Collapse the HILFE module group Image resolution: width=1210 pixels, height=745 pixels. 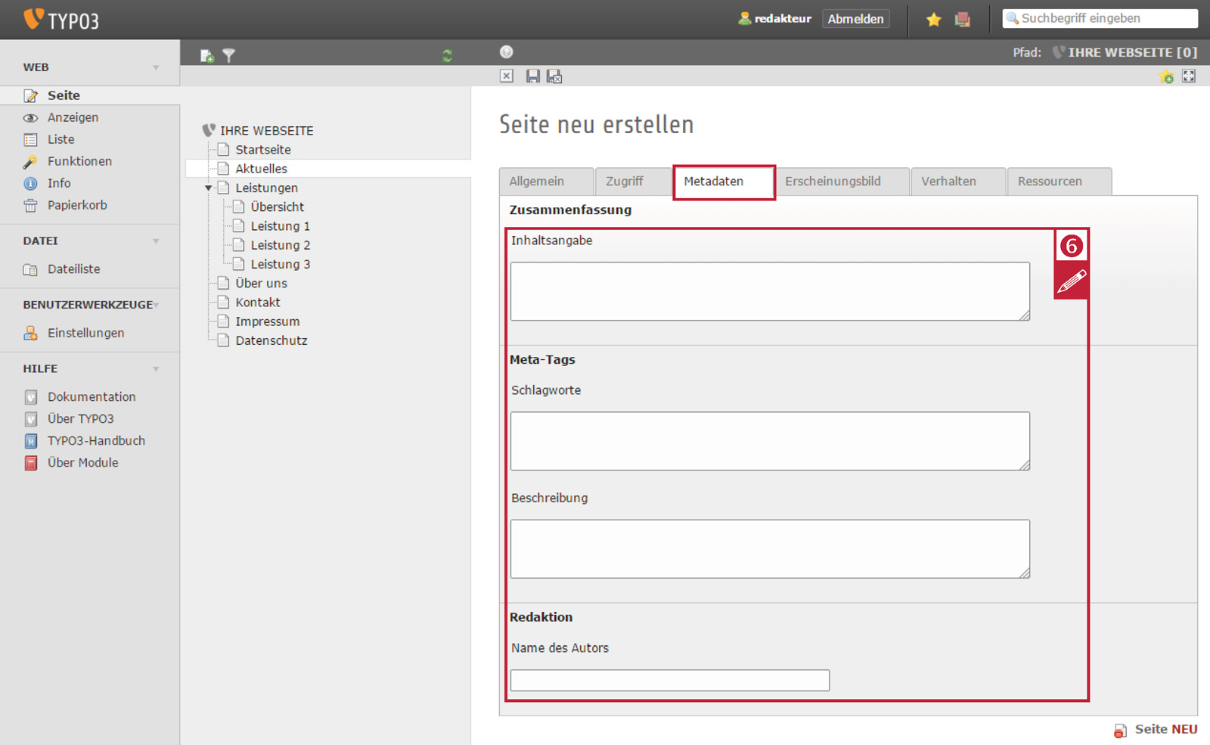coord(156,369)
